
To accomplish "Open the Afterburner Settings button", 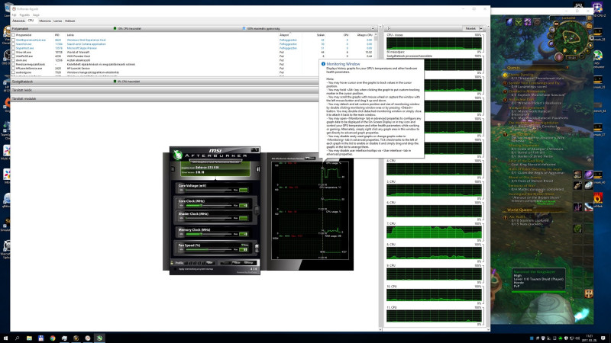I will pos(248,263).
